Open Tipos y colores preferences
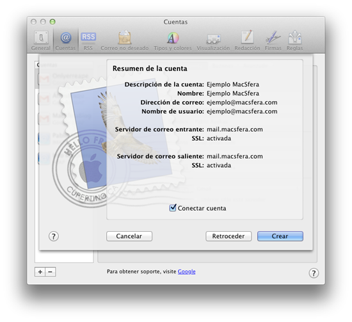Viewport: 352px width, 322px height. pyautogui.click(x=173, y=40)
